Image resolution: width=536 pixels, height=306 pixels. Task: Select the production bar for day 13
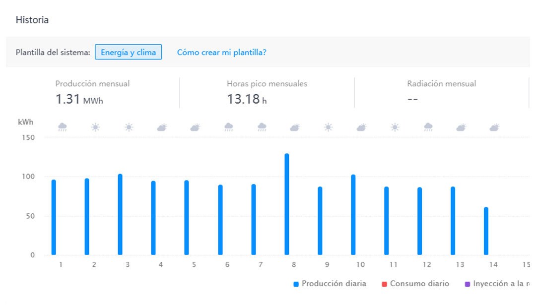[453, 221]
